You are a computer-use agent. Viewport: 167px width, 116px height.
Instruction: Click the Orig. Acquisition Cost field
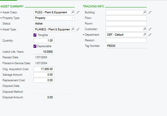[x=44, y=69]
